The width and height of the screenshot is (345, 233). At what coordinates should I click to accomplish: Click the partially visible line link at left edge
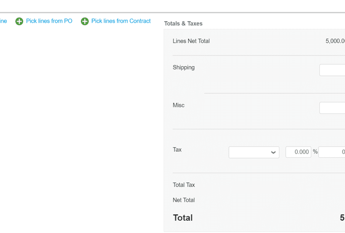coord(3,21)
